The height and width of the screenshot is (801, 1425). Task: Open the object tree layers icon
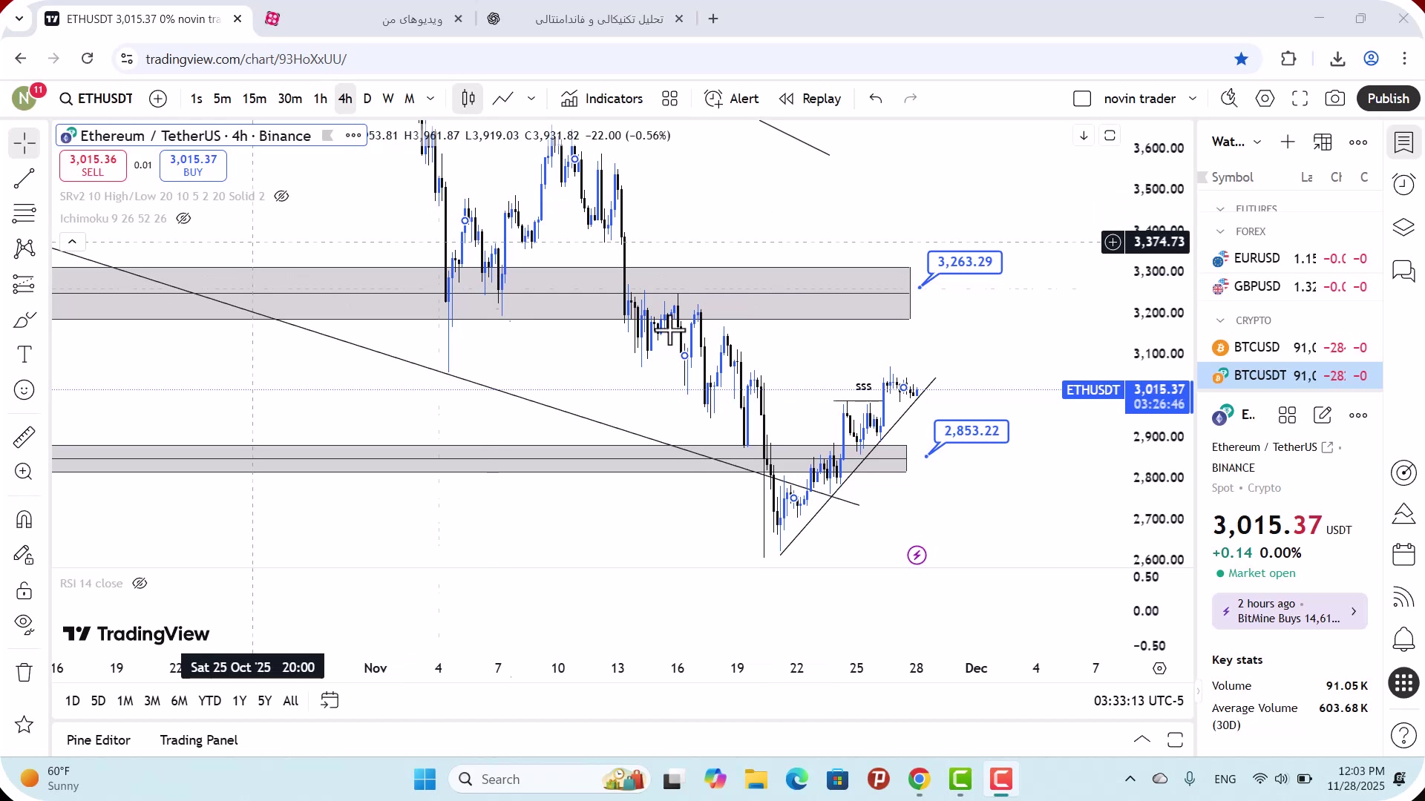(x=1403, y=227)
